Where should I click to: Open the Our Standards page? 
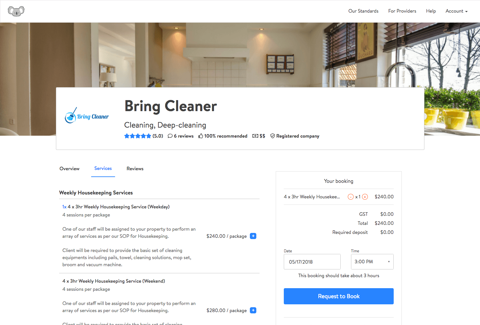363,11
